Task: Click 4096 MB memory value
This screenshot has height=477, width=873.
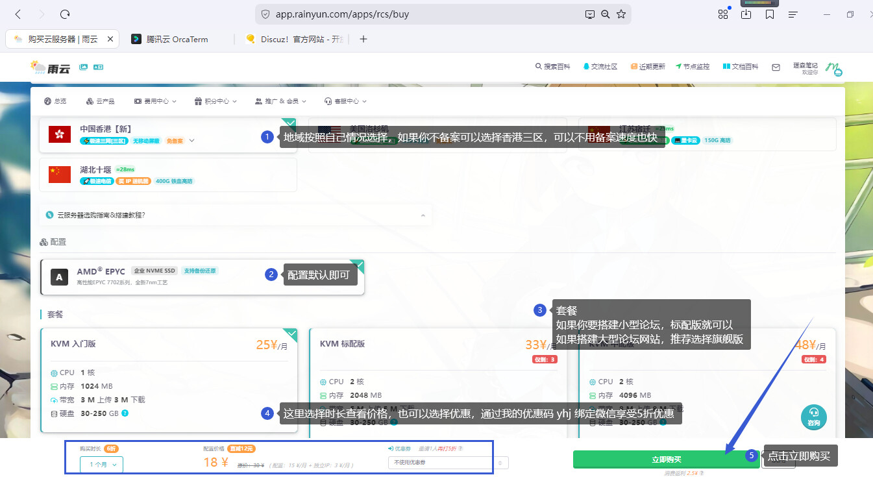Action: tap(635, 395)
